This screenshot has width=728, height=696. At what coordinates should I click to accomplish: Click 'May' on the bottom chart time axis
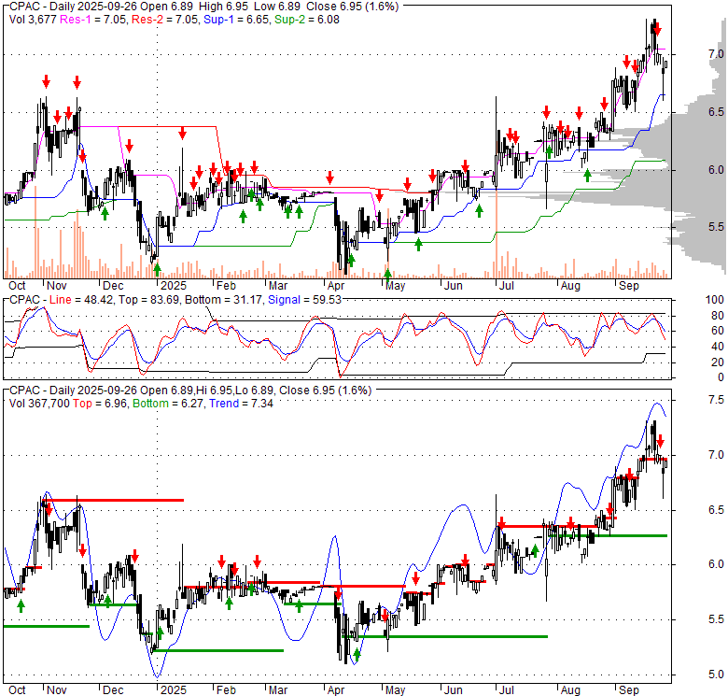pos(395,690)
